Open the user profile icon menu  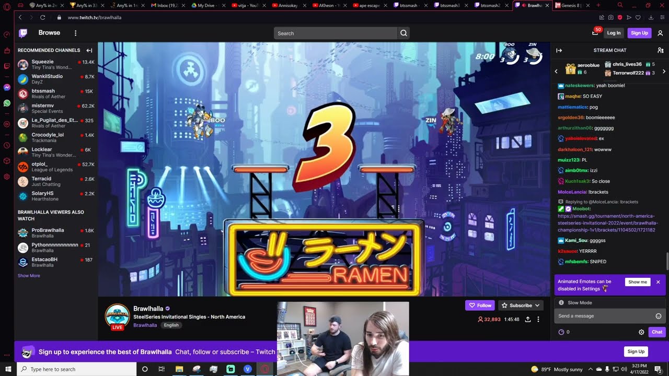[x=660, y=33]
